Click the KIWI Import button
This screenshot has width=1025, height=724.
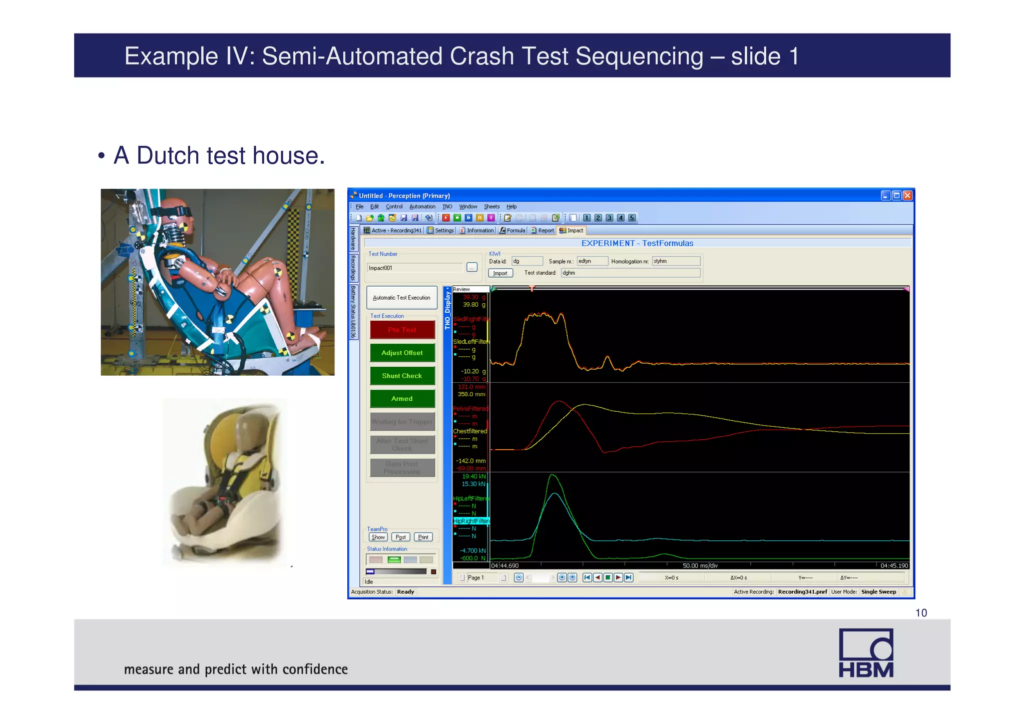(x=500, y=273)
